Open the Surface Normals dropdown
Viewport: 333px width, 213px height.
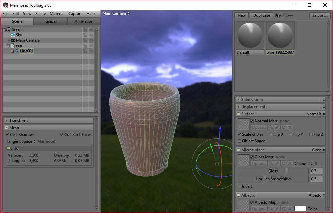point(315,114)
